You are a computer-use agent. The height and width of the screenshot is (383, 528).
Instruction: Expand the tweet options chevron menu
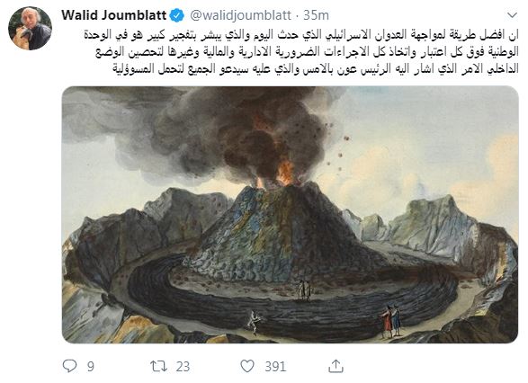(512, 15)
